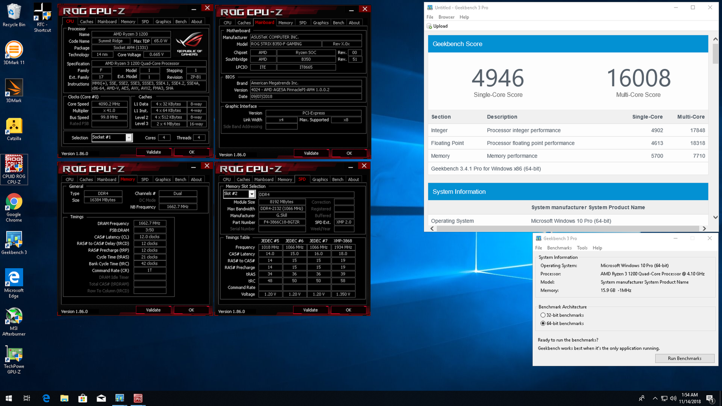Click OK in the Mainboard CPU-Z window
This screenshot has width=722, height=406.
[349, 153]
